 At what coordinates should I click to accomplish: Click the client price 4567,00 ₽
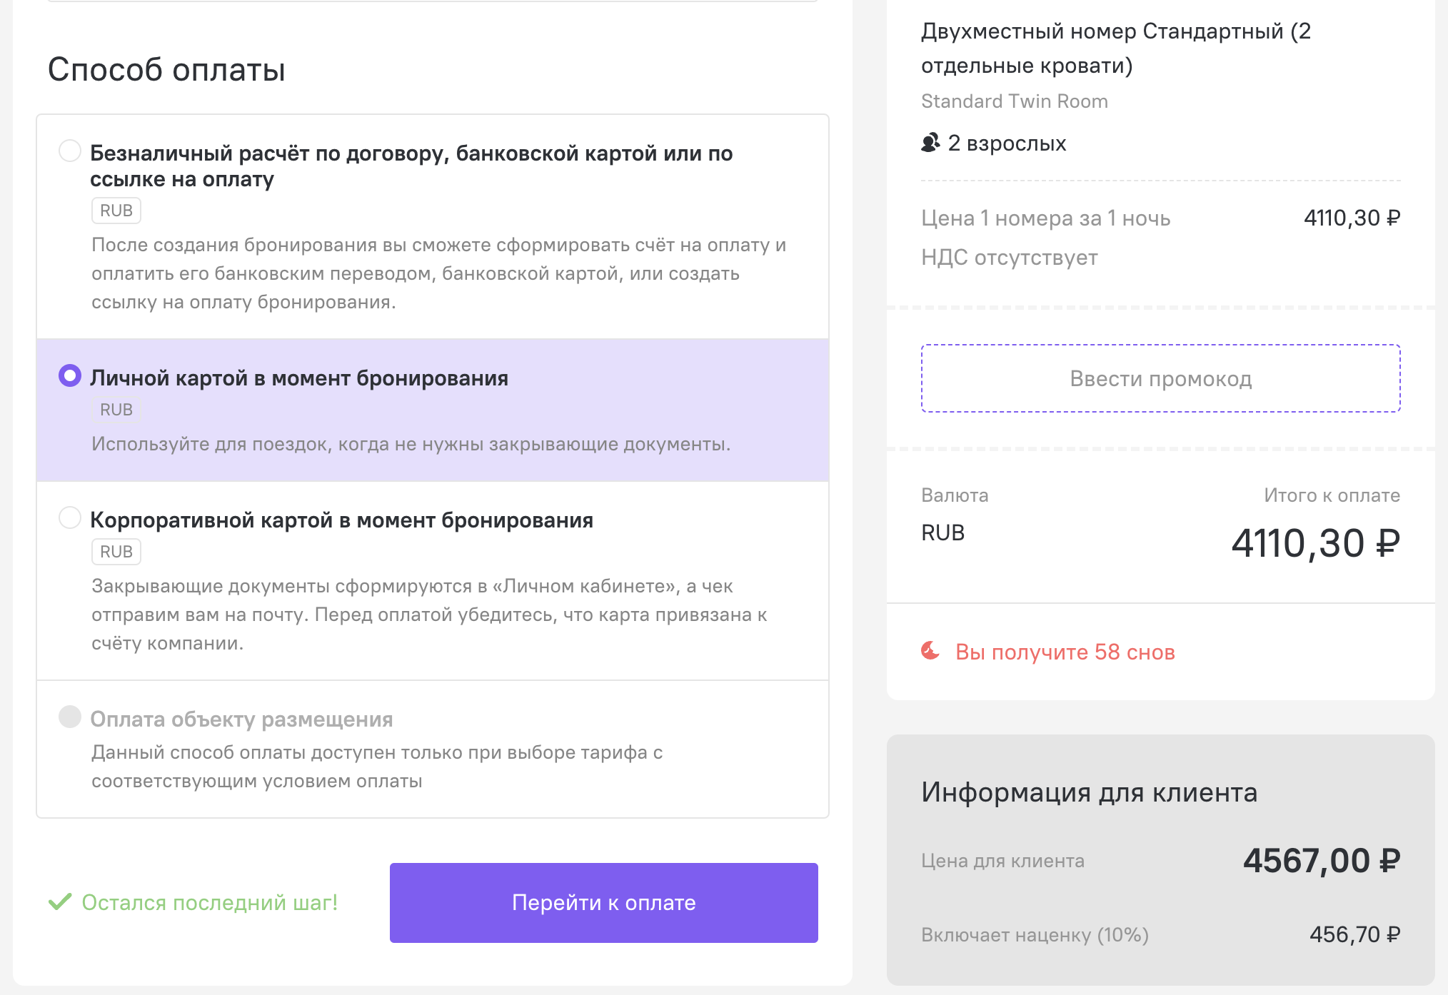pos(1321,860)
